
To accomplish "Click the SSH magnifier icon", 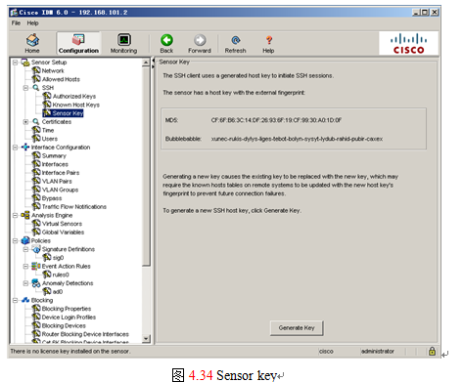I will tap(36, 88).
